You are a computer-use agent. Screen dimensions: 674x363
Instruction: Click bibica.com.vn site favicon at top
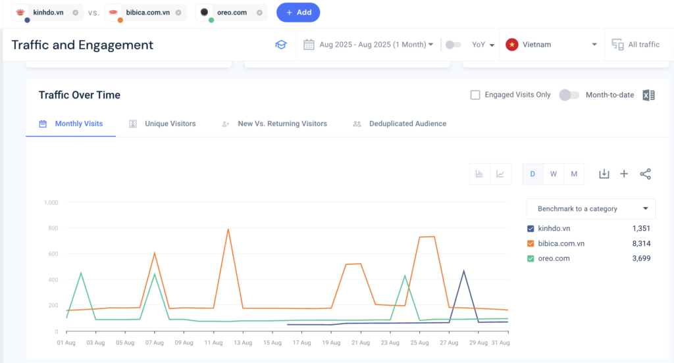(x=113, y=12)
